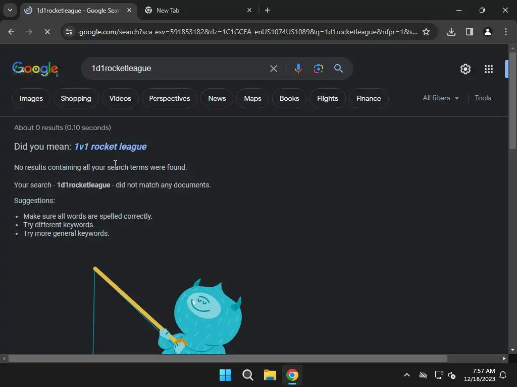
Task: Select the 1d1rocketleague Google Search tab
Action: (79, 10)
